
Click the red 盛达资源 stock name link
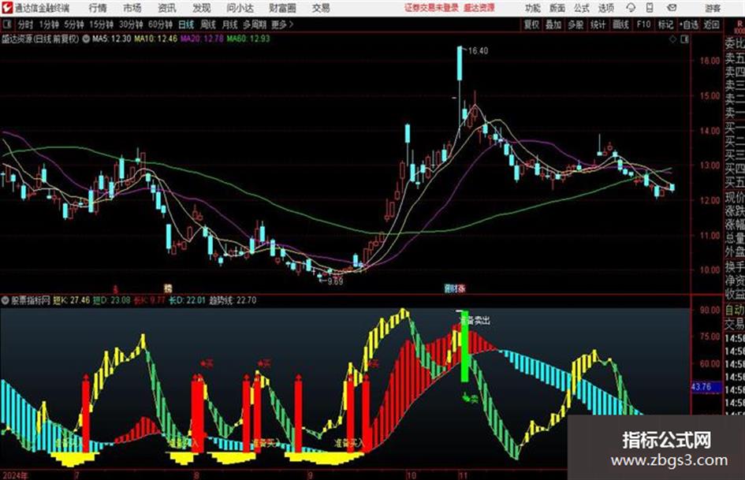point(479,8)
